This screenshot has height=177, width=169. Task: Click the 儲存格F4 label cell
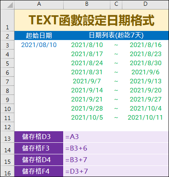pyautogui.click(x=39, y=171)
